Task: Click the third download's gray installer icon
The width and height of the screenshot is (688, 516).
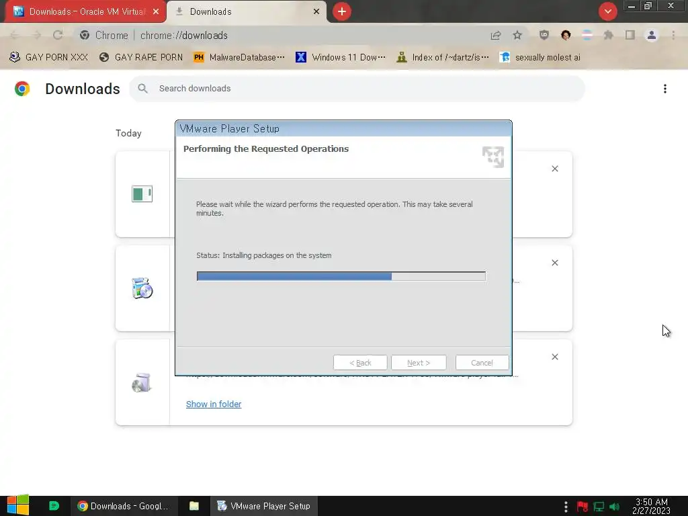Action: (142, 382)
